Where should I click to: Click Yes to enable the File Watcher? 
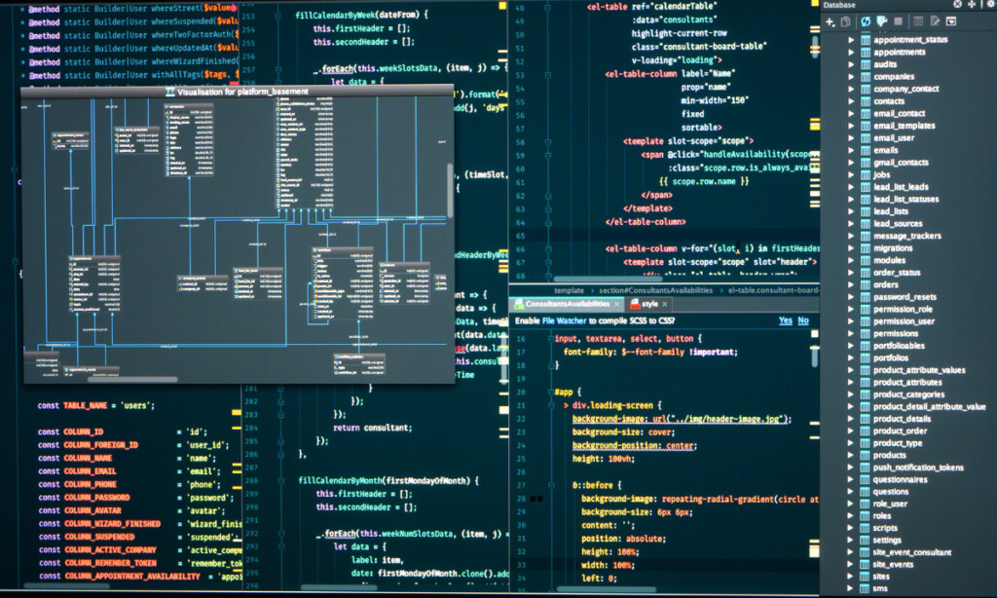[x=785, y=318]
